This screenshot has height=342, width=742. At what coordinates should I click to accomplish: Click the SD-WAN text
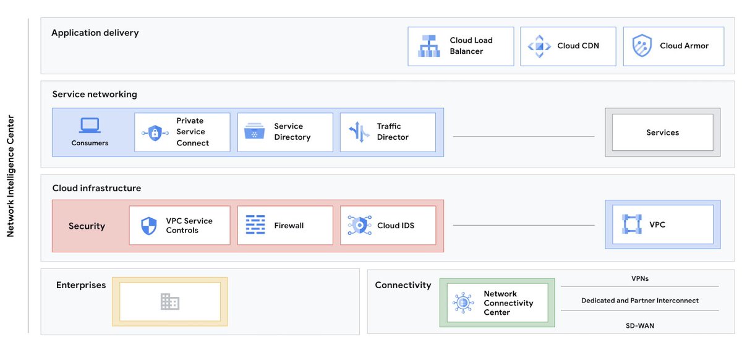[640, 325]
